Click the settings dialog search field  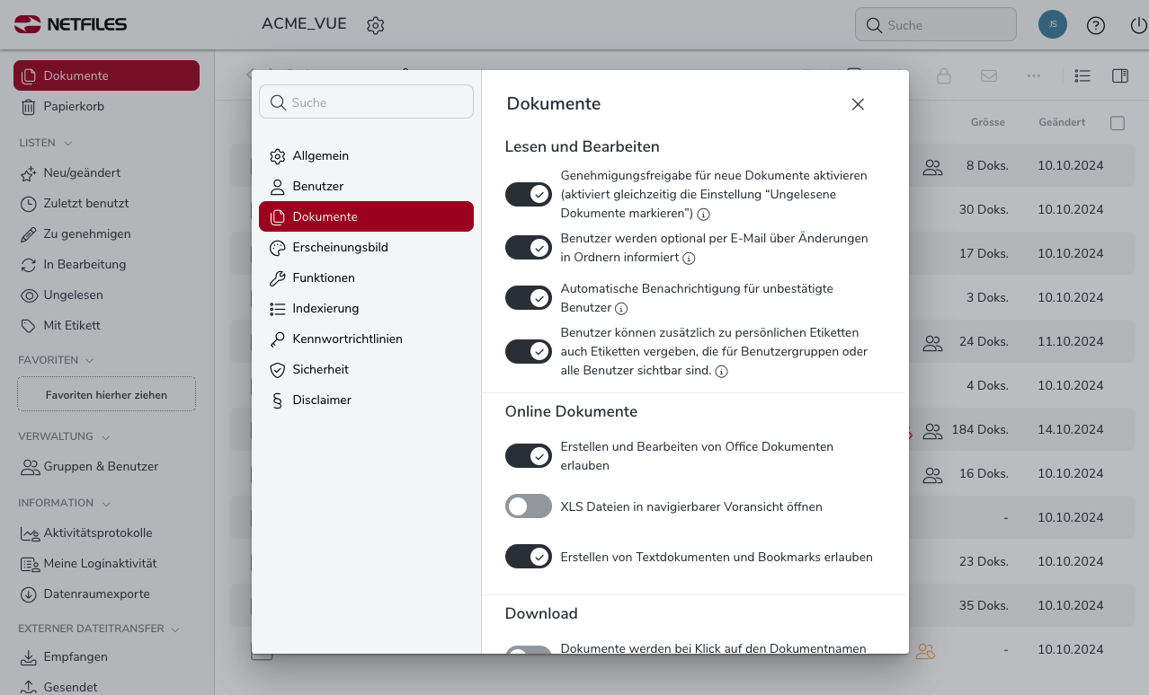366,102
